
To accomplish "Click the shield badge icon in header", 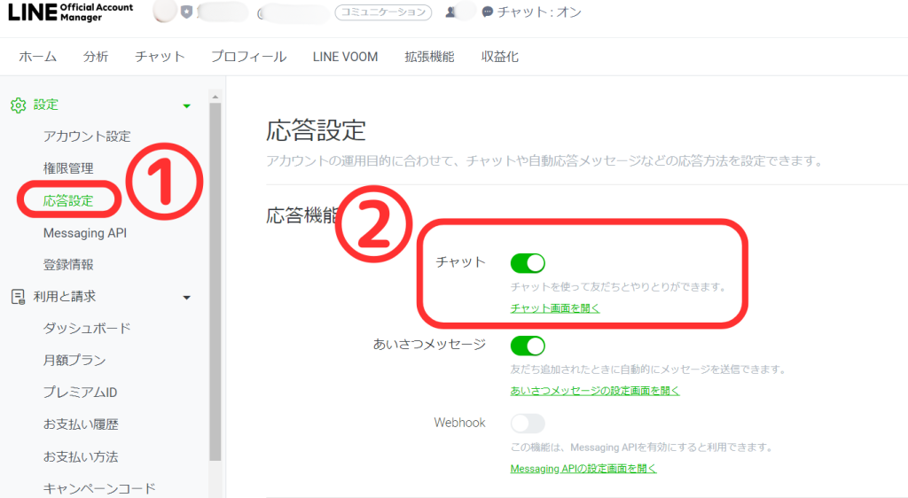I will click(186, 12).
